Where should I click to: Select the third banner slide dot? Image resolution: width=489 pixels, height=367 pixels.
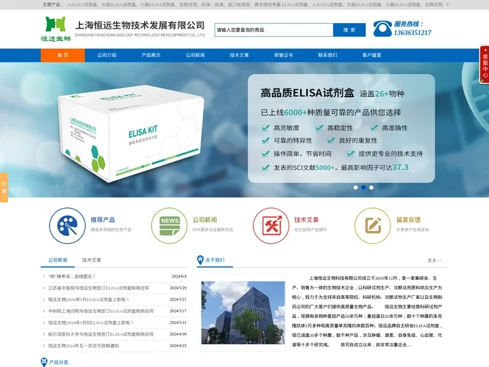(371, 188)
